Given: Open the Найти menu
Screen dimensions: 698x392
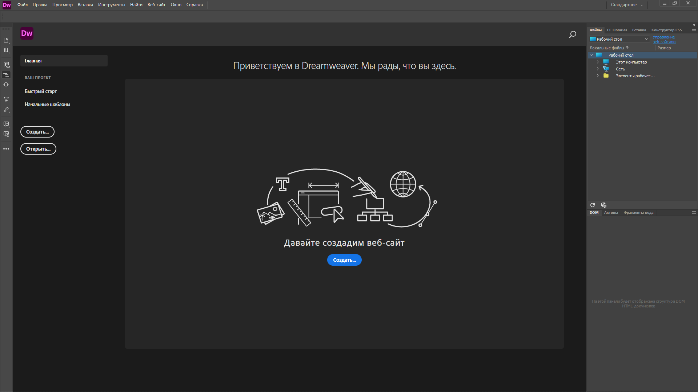Looking at the screenshot, I should click(x=136, y=5).
